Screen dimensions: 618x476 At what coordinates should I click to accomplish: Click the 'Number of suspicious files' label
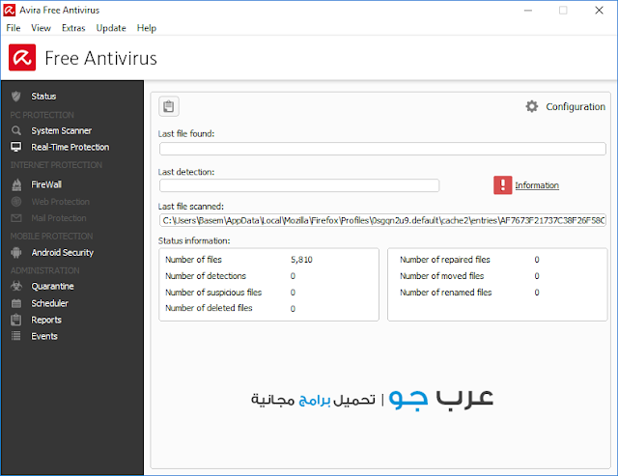pos(213,293)
